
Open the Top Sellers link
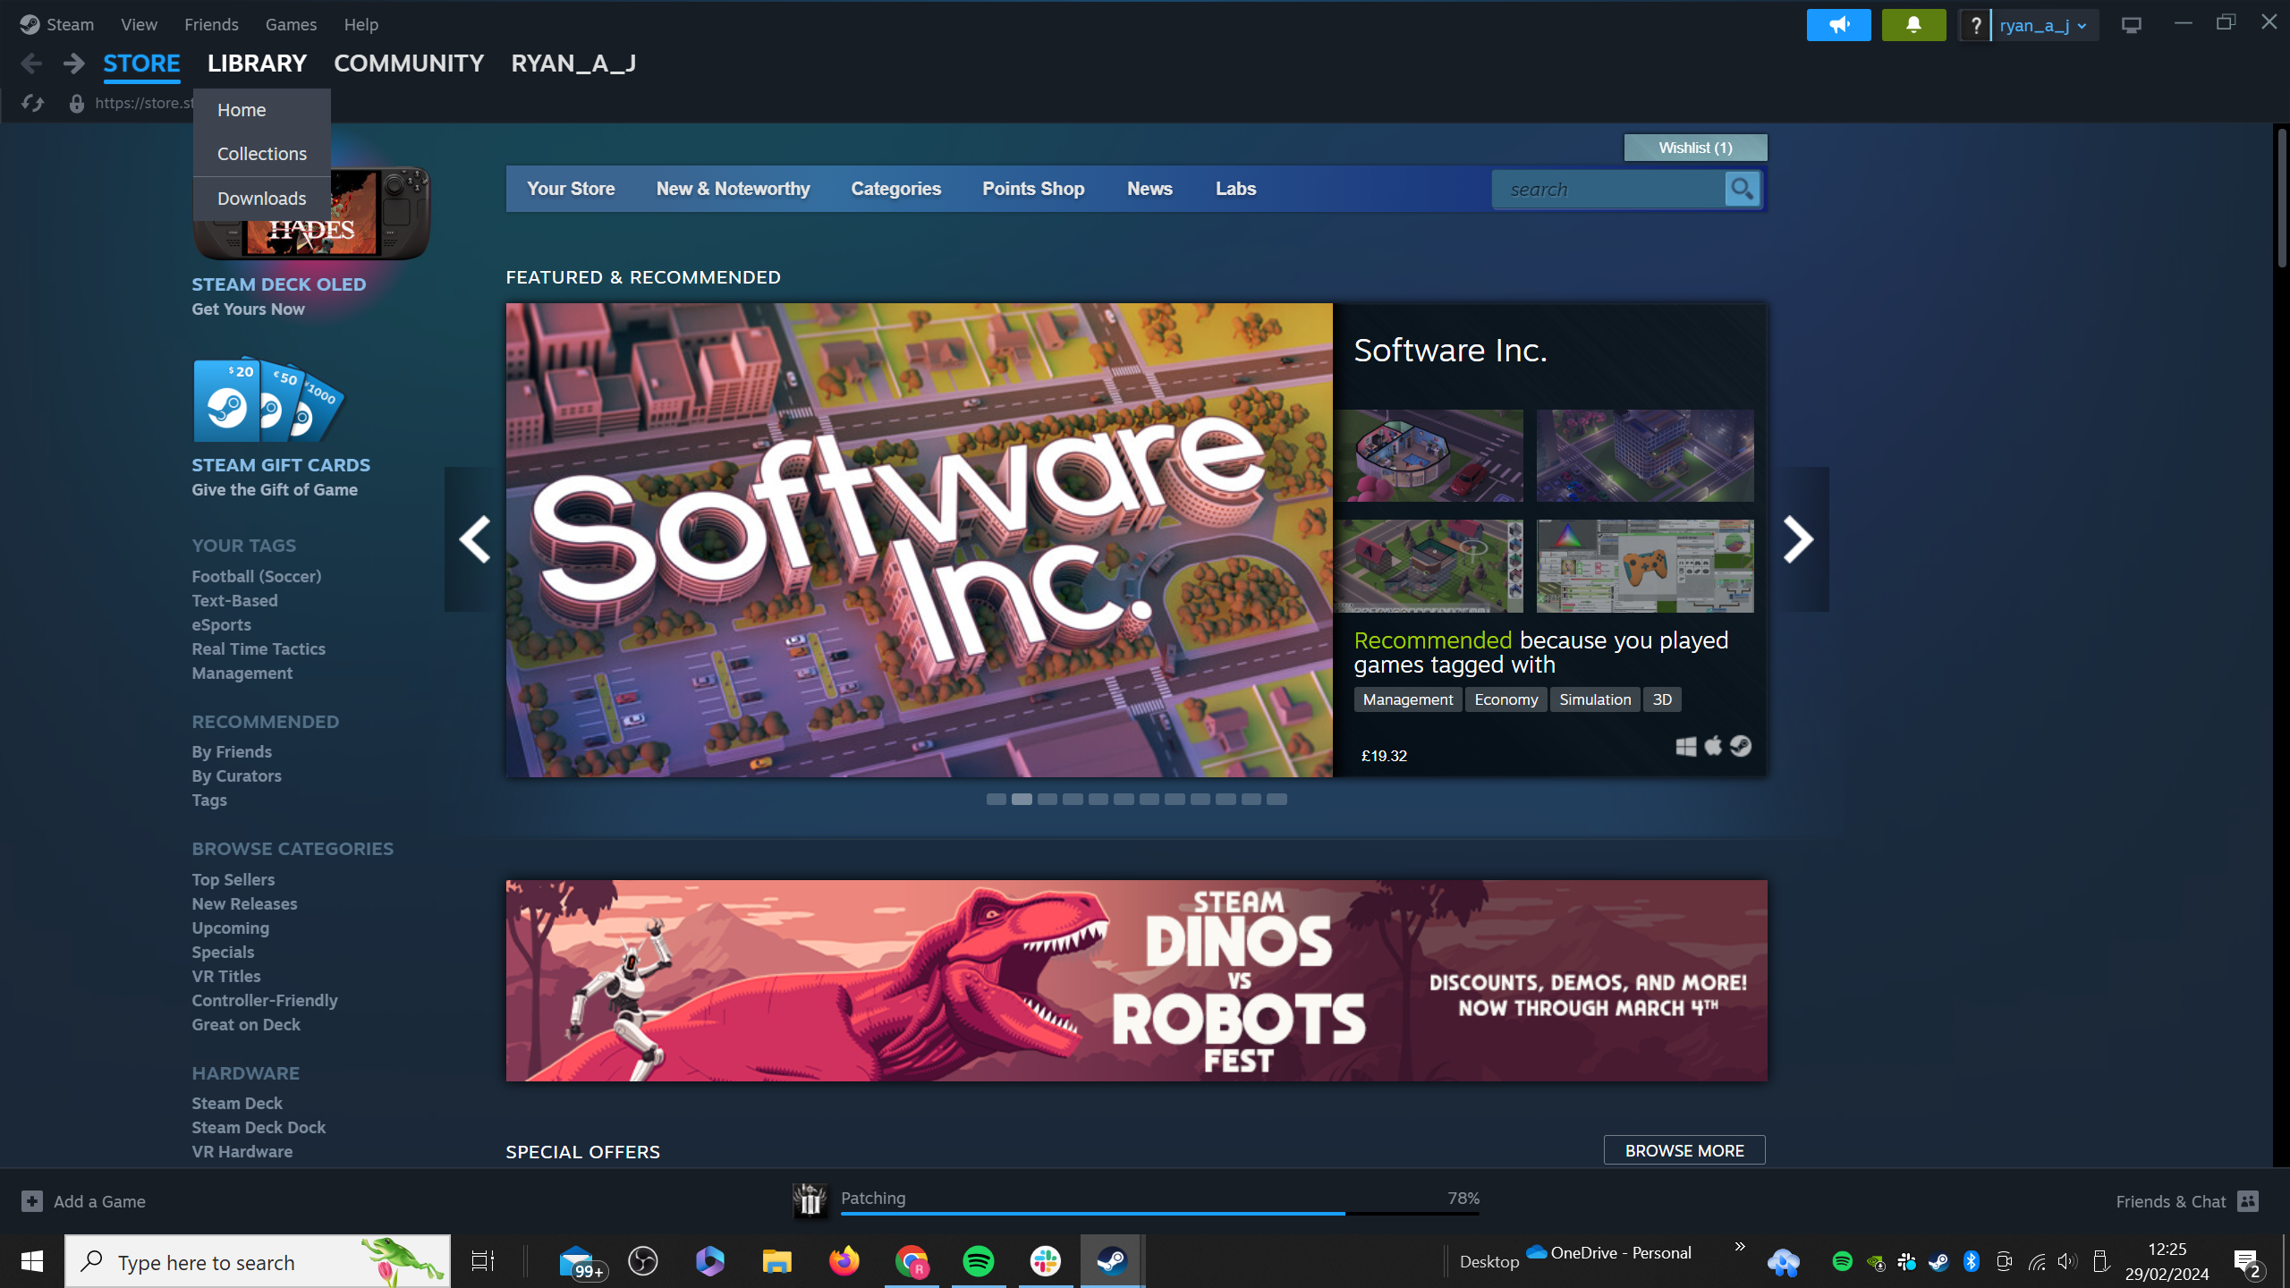pyautogui.click(x=233, y=880)
